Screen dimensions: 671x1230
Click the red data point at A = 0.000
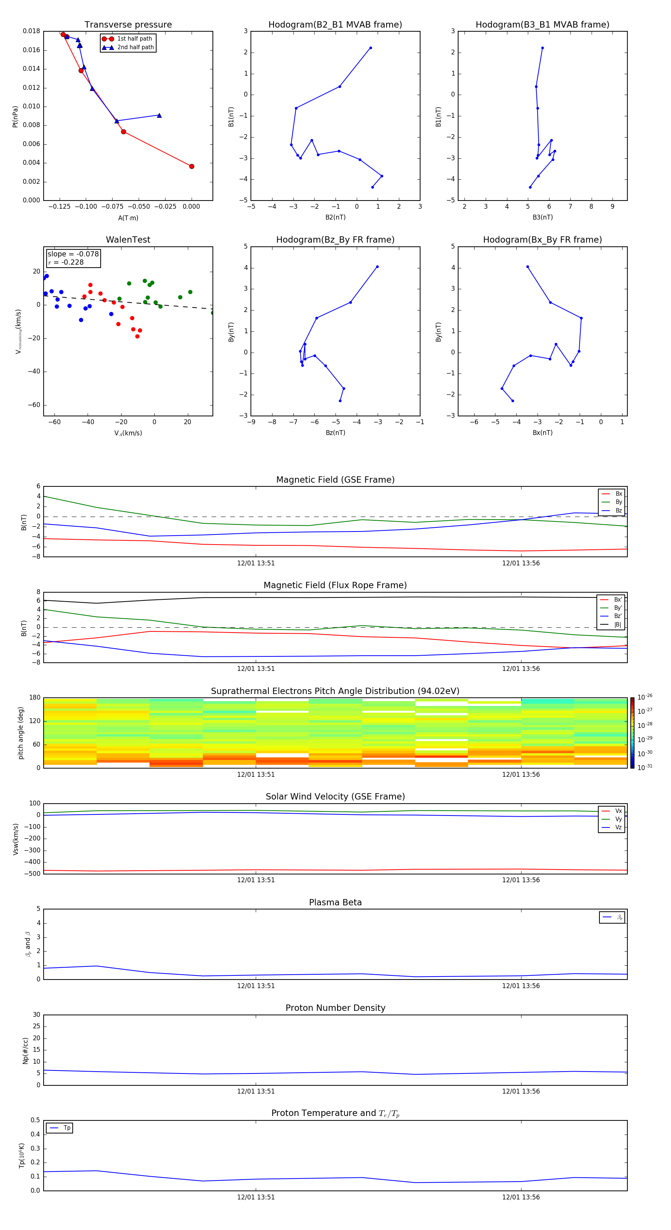pyautogui.click(x=192, y=166)
